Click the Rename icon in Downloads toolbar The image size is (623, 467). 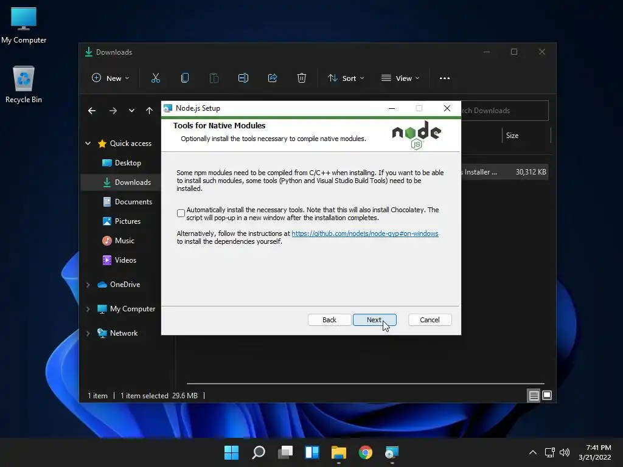(x=243, y=78)
